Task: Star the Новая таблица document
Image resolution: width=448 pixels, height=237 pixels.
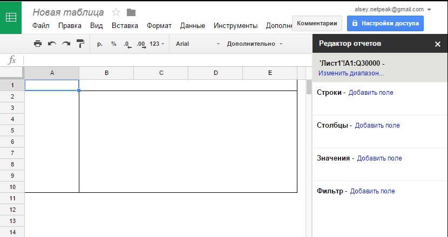Action: click(116, 12)
